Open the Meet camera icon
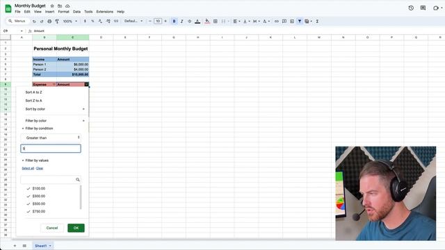This screenshot has height=250, width=445. 436,8
